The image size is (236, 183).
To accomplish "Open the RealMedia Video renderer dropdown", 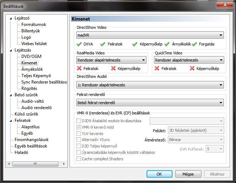I will [x=111, y=60].
